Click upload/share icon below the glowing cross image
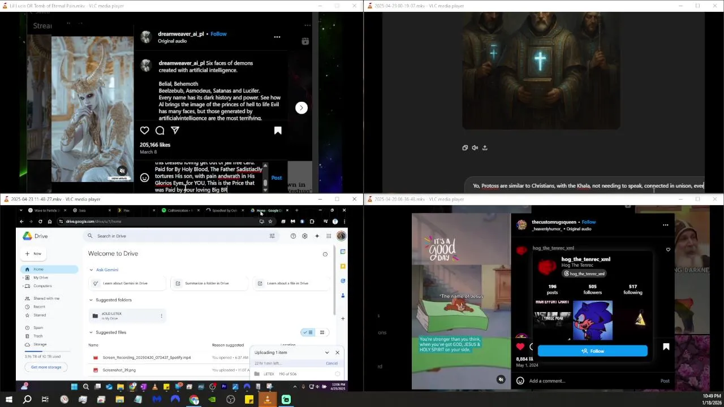 tap(485, 148)
